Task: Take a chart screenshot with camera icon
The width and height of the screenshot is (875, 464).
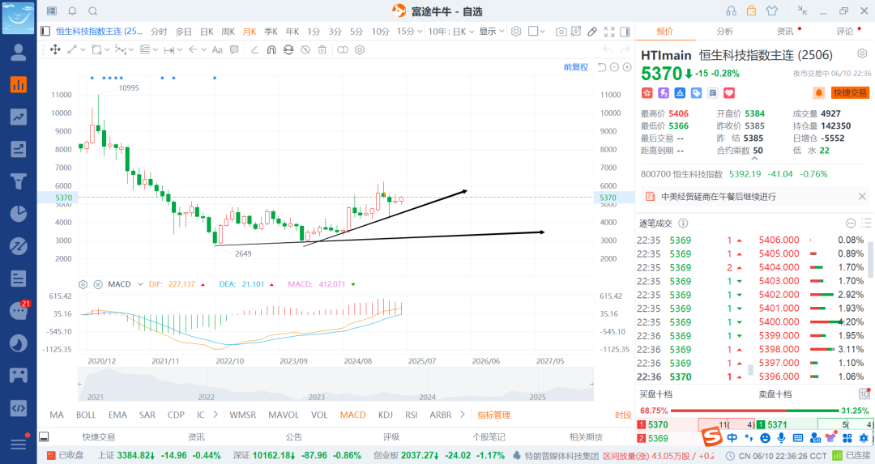Action: click(x=561, y=32)
